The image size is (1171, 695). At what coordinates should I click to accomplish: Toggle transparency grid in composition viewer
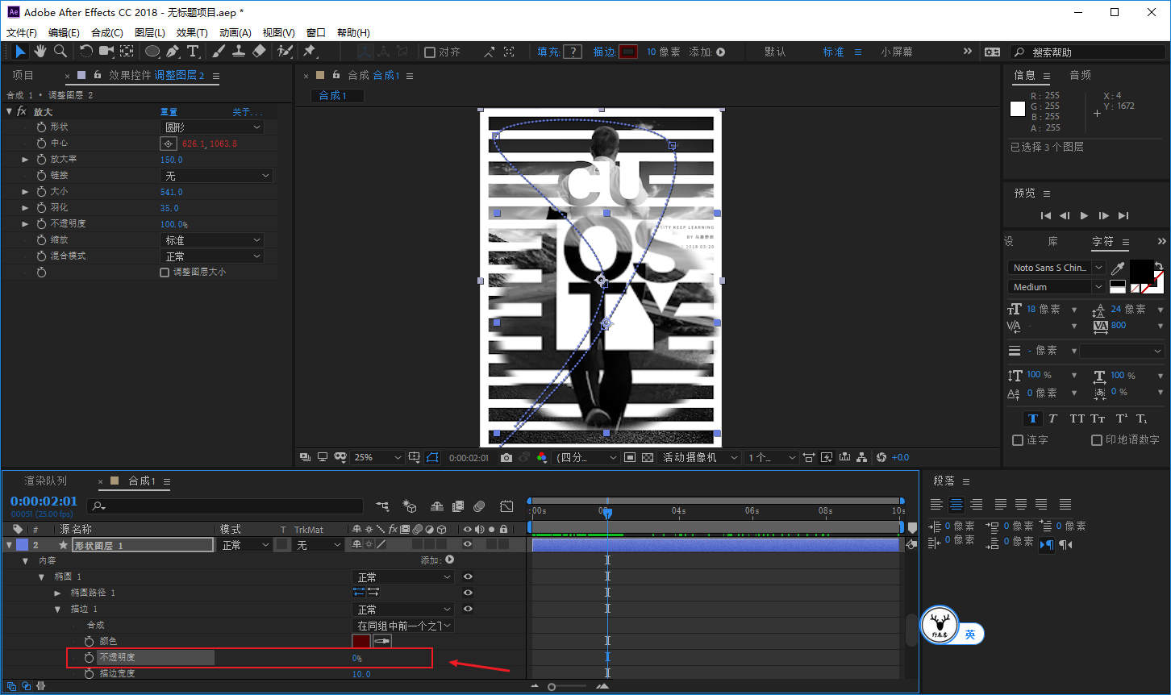tap(647, 457)
